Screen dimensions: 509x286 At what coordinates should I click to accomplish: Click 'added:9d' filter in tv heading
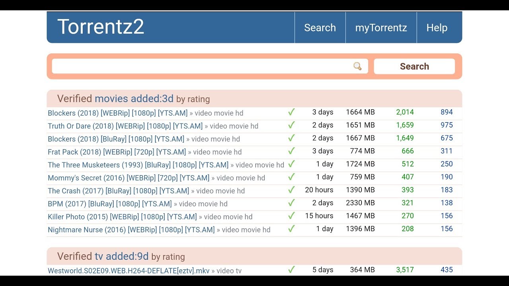coord(127,256)
